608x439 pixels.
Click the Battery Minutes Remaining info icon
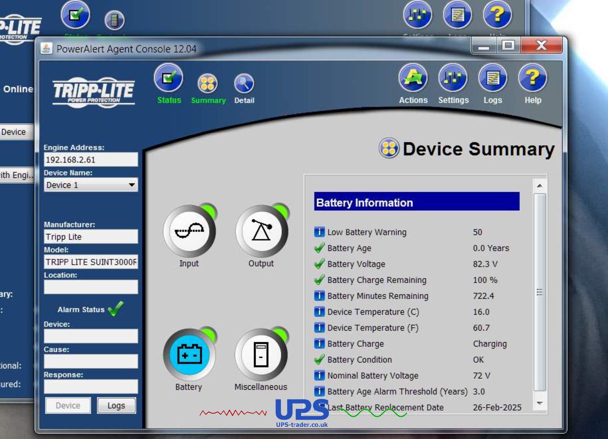[x=320, y=296]
